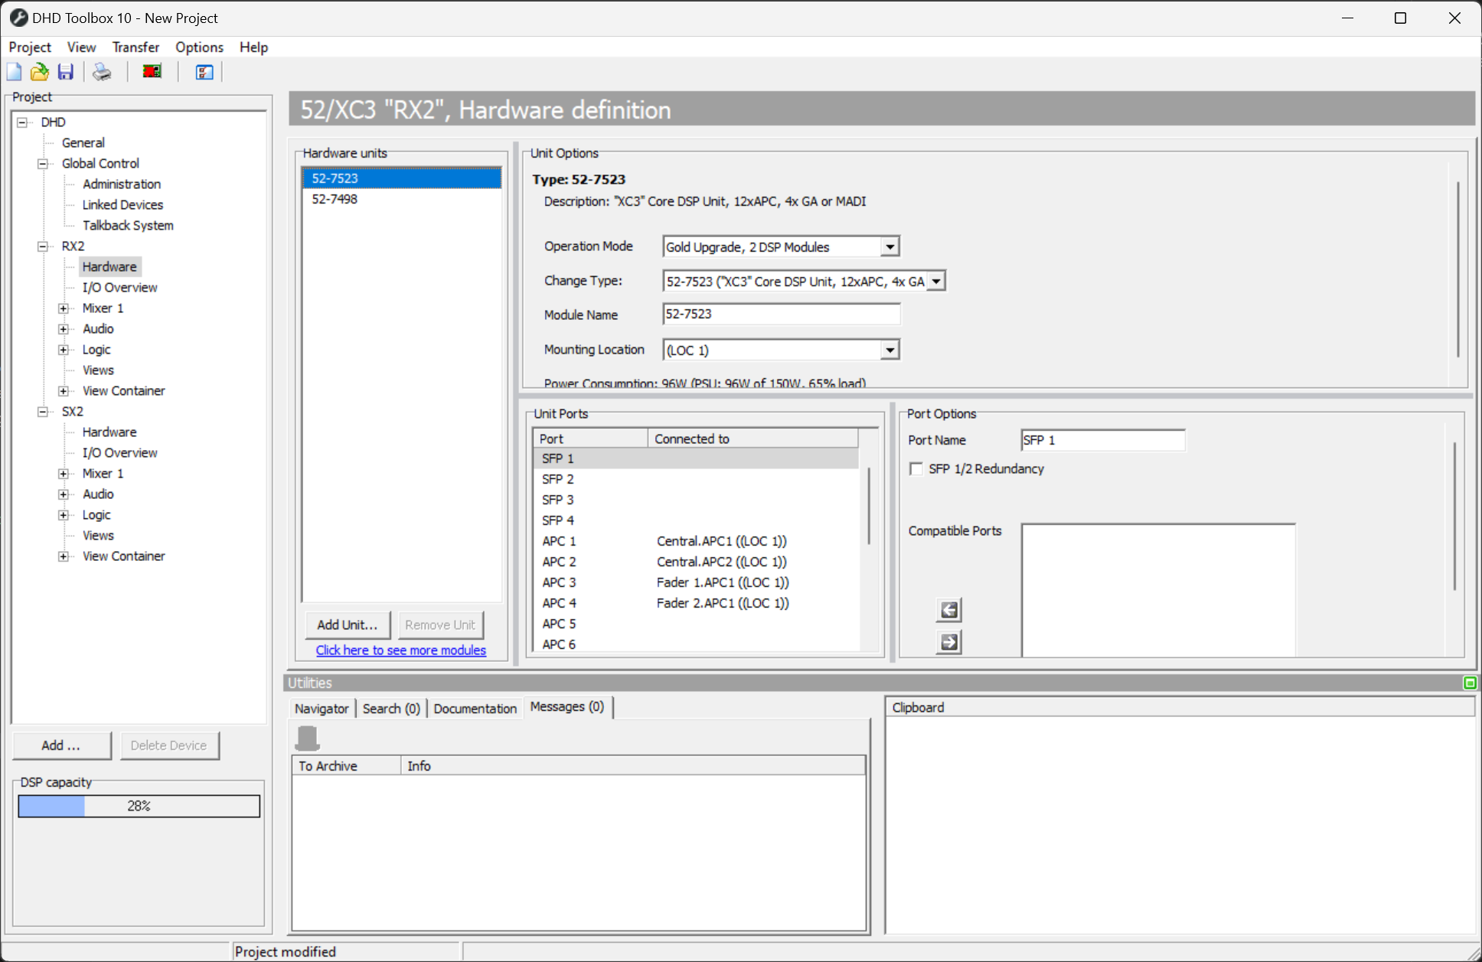Click the Add Unit... button
This screenshot has height=962, width=1482.
[x=348, y=625]
